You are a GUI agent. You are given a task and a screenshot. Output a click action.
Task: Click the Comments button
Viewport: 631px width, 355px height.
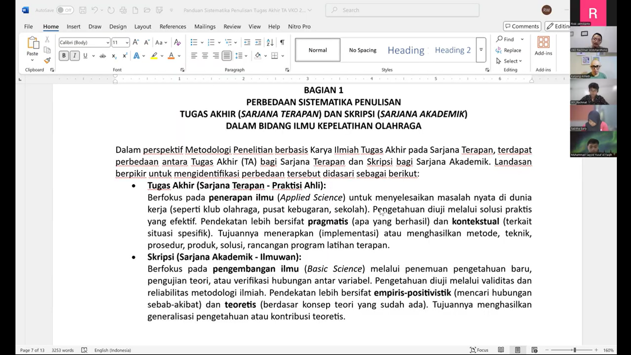[x=522, y=26]
